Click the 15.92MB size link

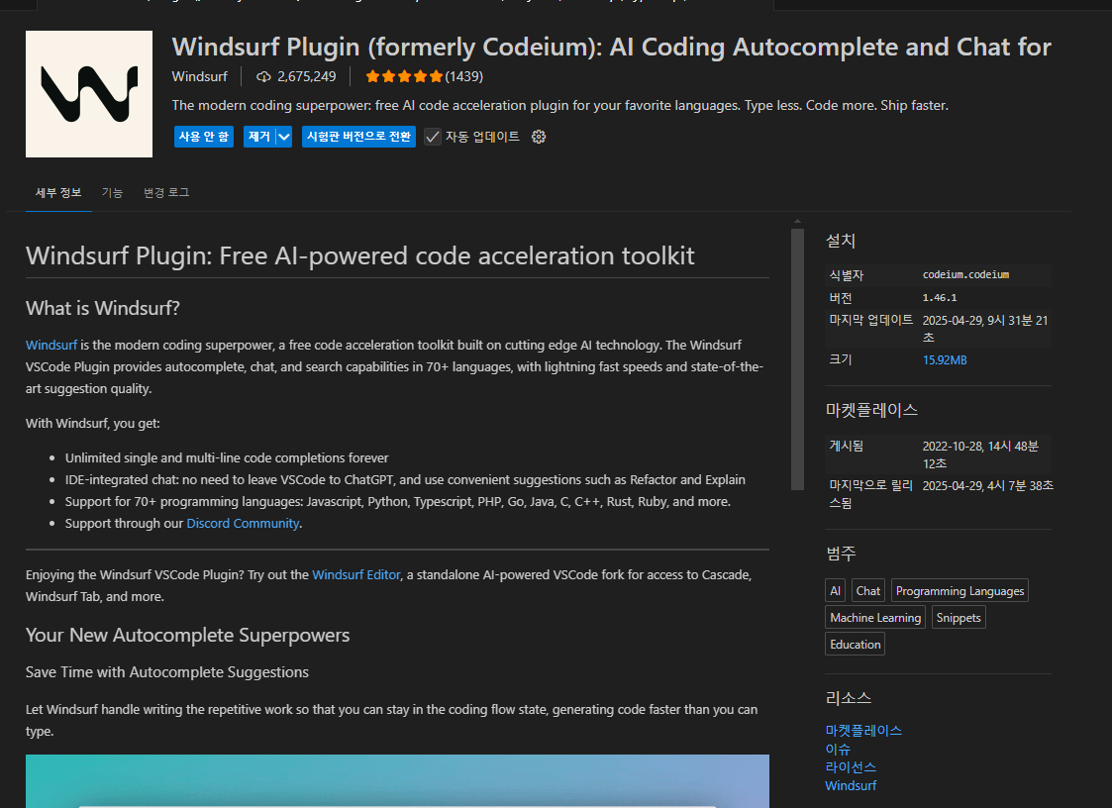945,360
